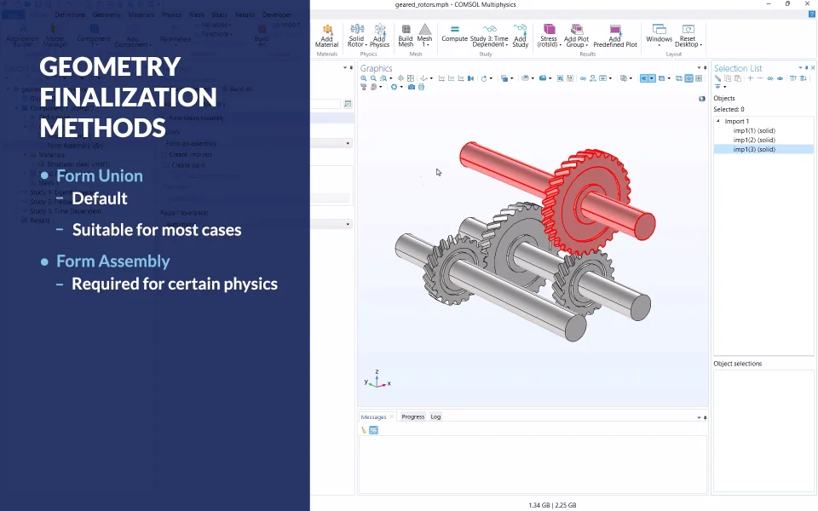Click the Print icon in Graphics toolbar
818x511 pixels.
coord(423,87)
